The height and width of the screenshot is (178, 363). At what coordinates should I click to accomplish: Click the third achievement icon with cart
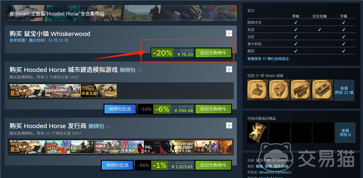click(x=301, y=90)
